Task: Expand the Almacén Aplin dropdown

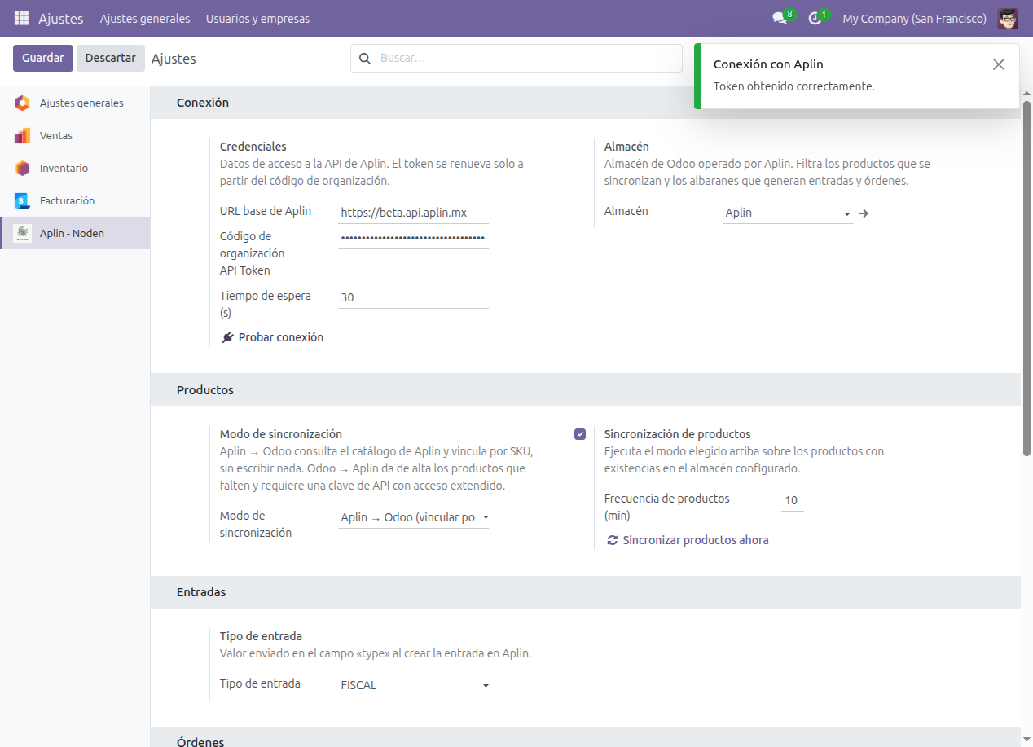Action: point(788,213)
